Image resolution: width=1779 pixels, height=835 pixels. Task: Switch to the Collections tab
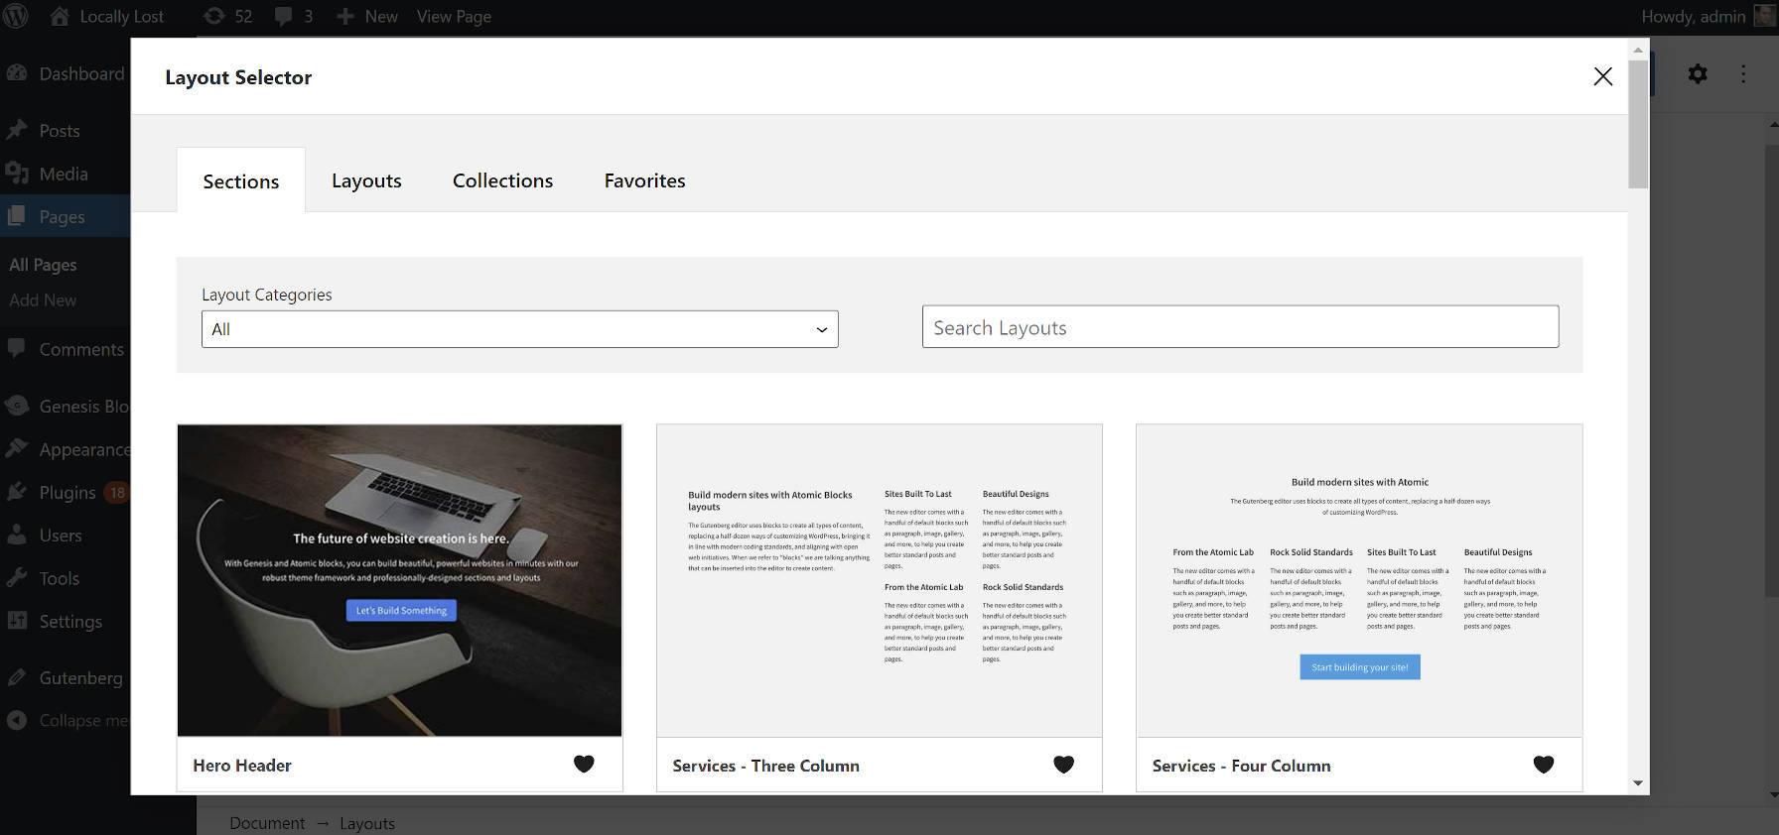(x=502, y=180)
